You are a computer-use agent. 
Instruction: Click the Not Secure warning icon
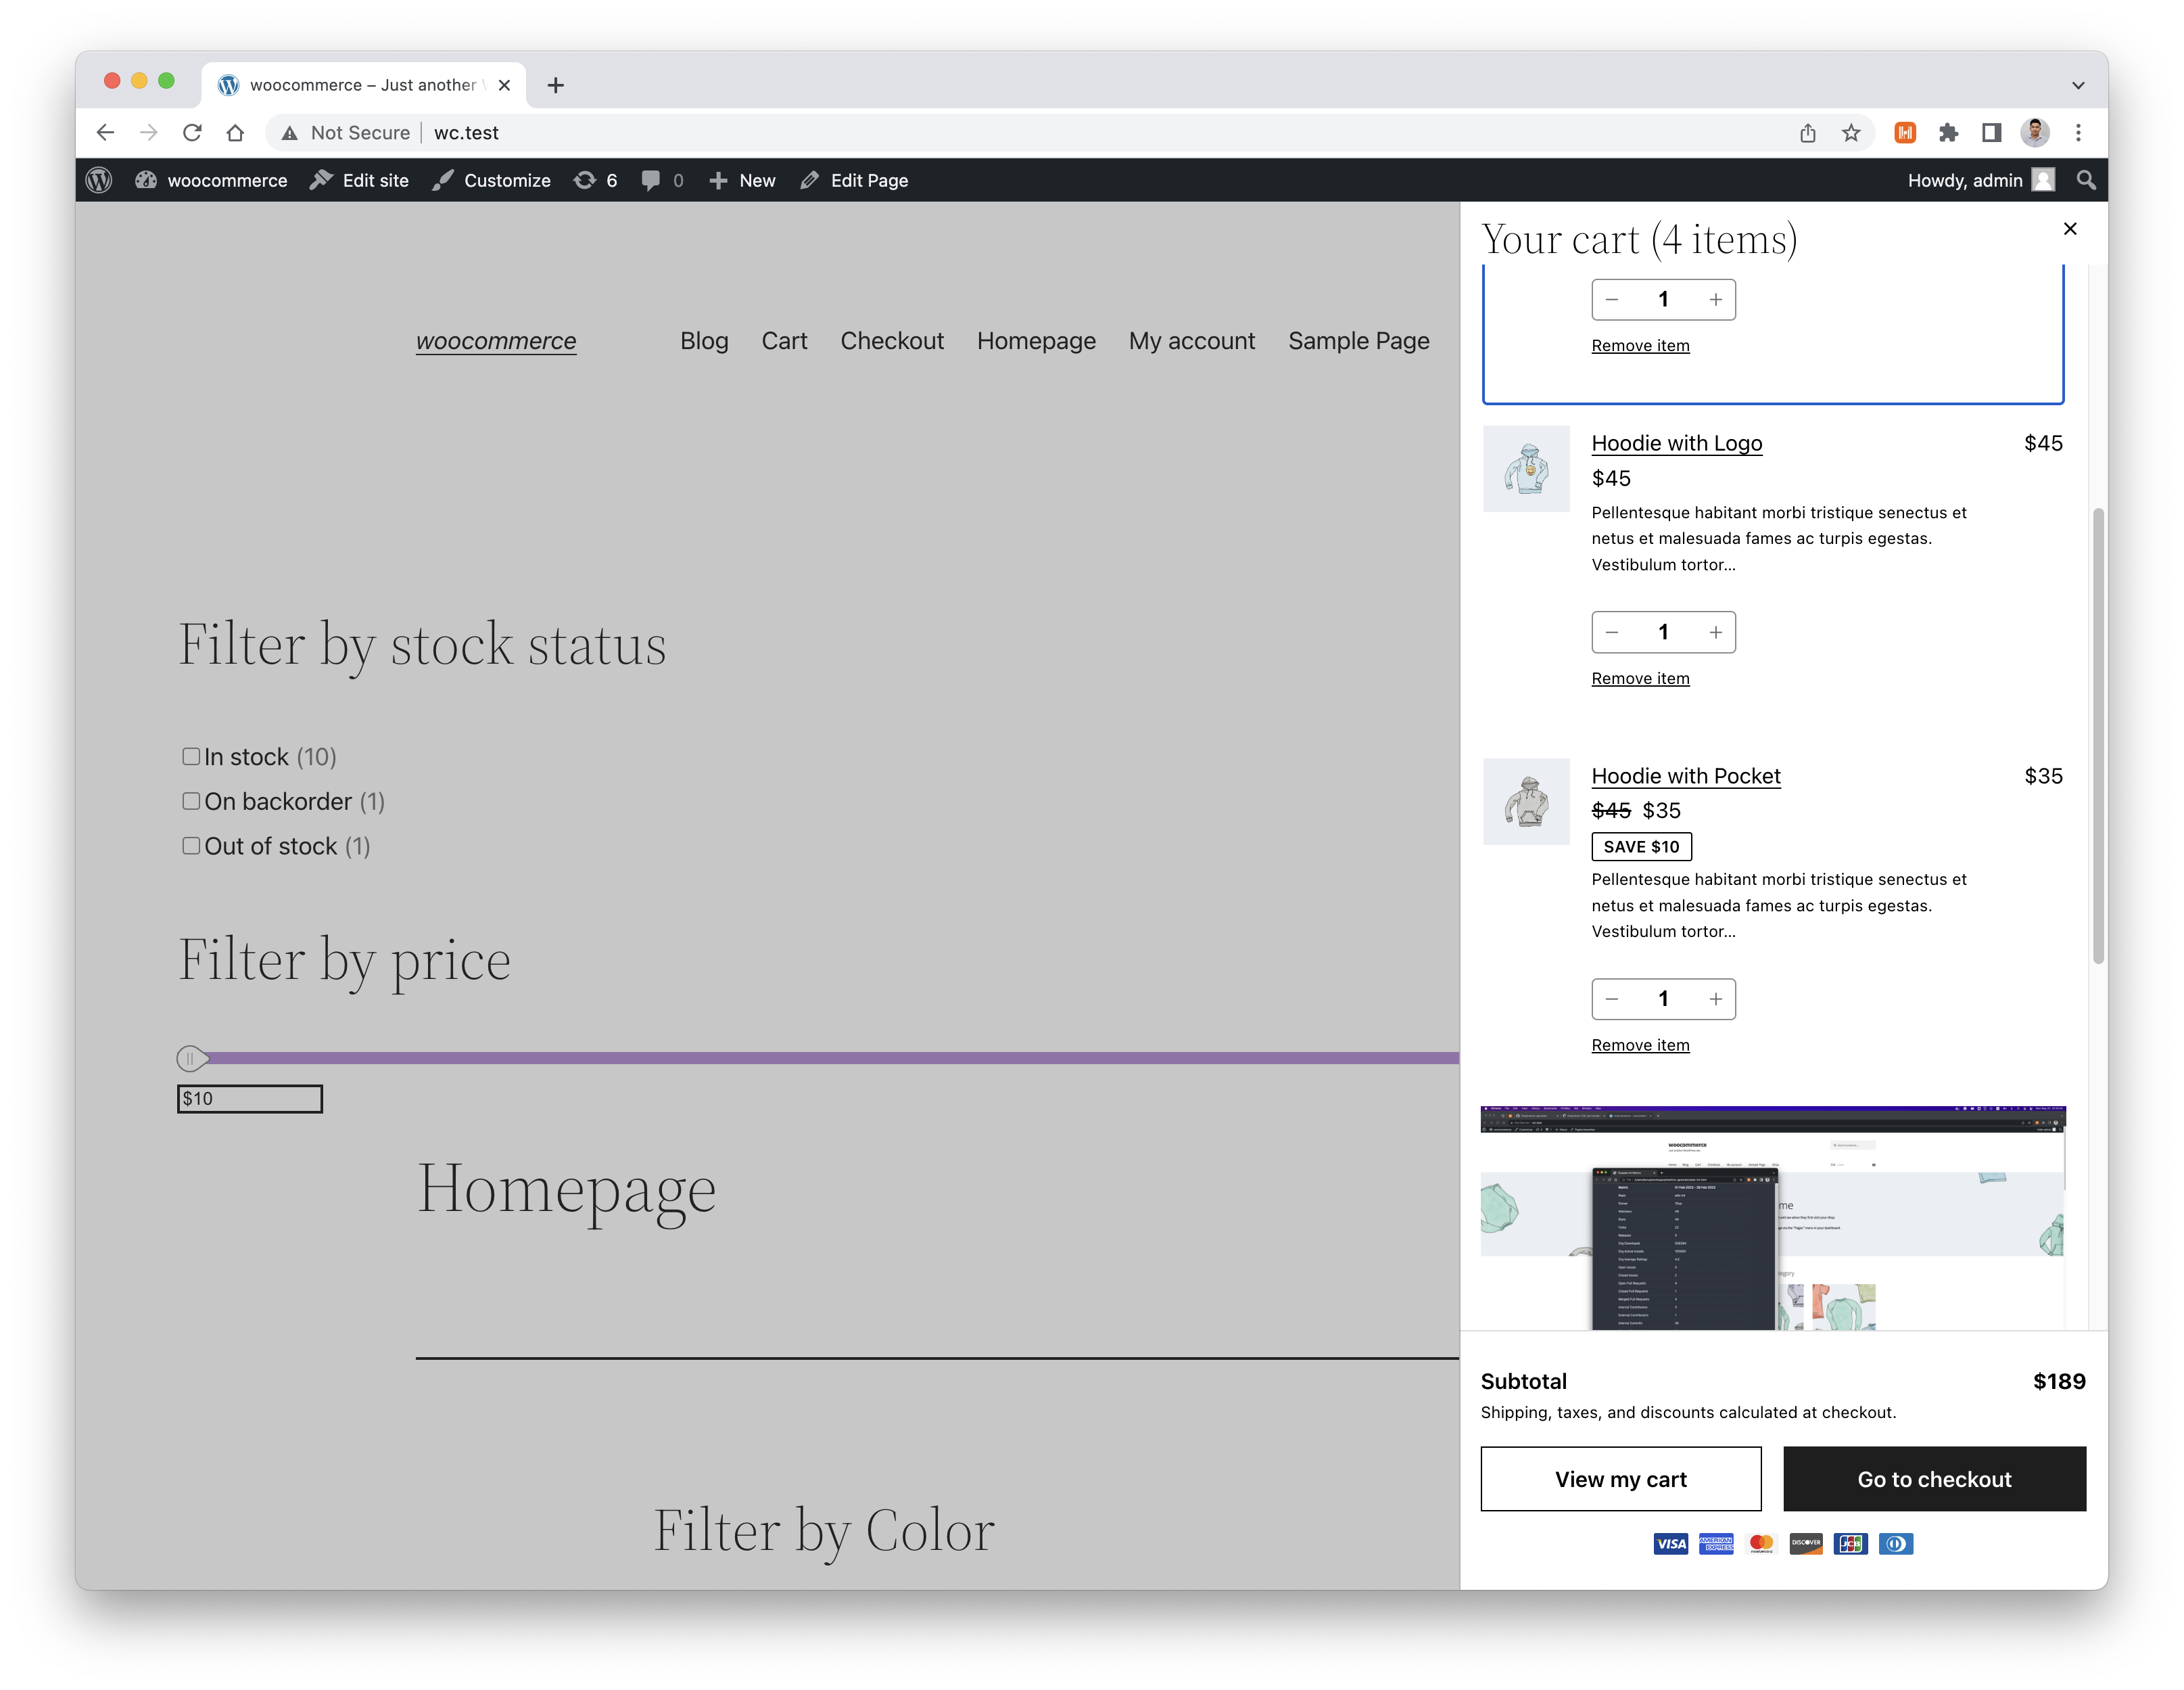pyautogui.click(x=289, y=133)
